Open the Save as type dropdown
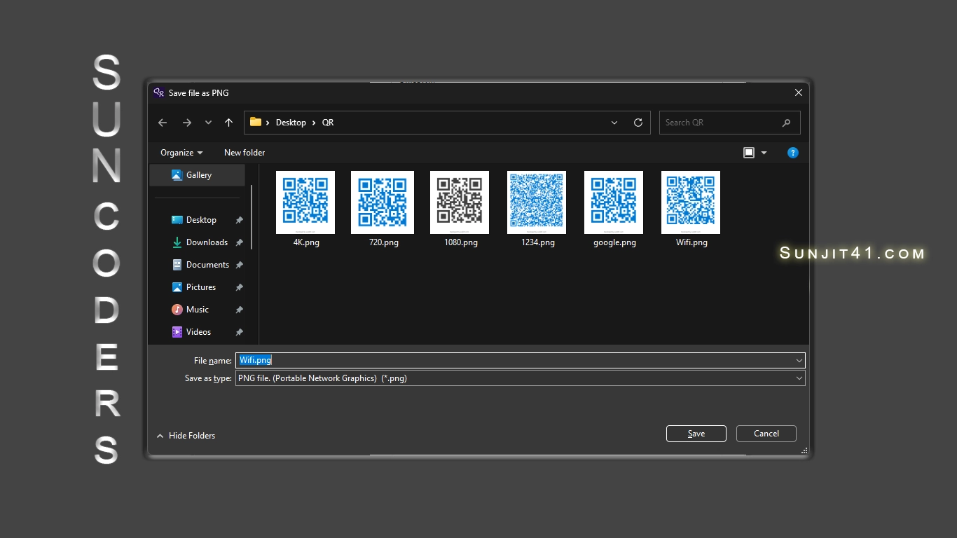Viewport: 957px width, 538px height. pyautogui.click(x=521, y=378)
